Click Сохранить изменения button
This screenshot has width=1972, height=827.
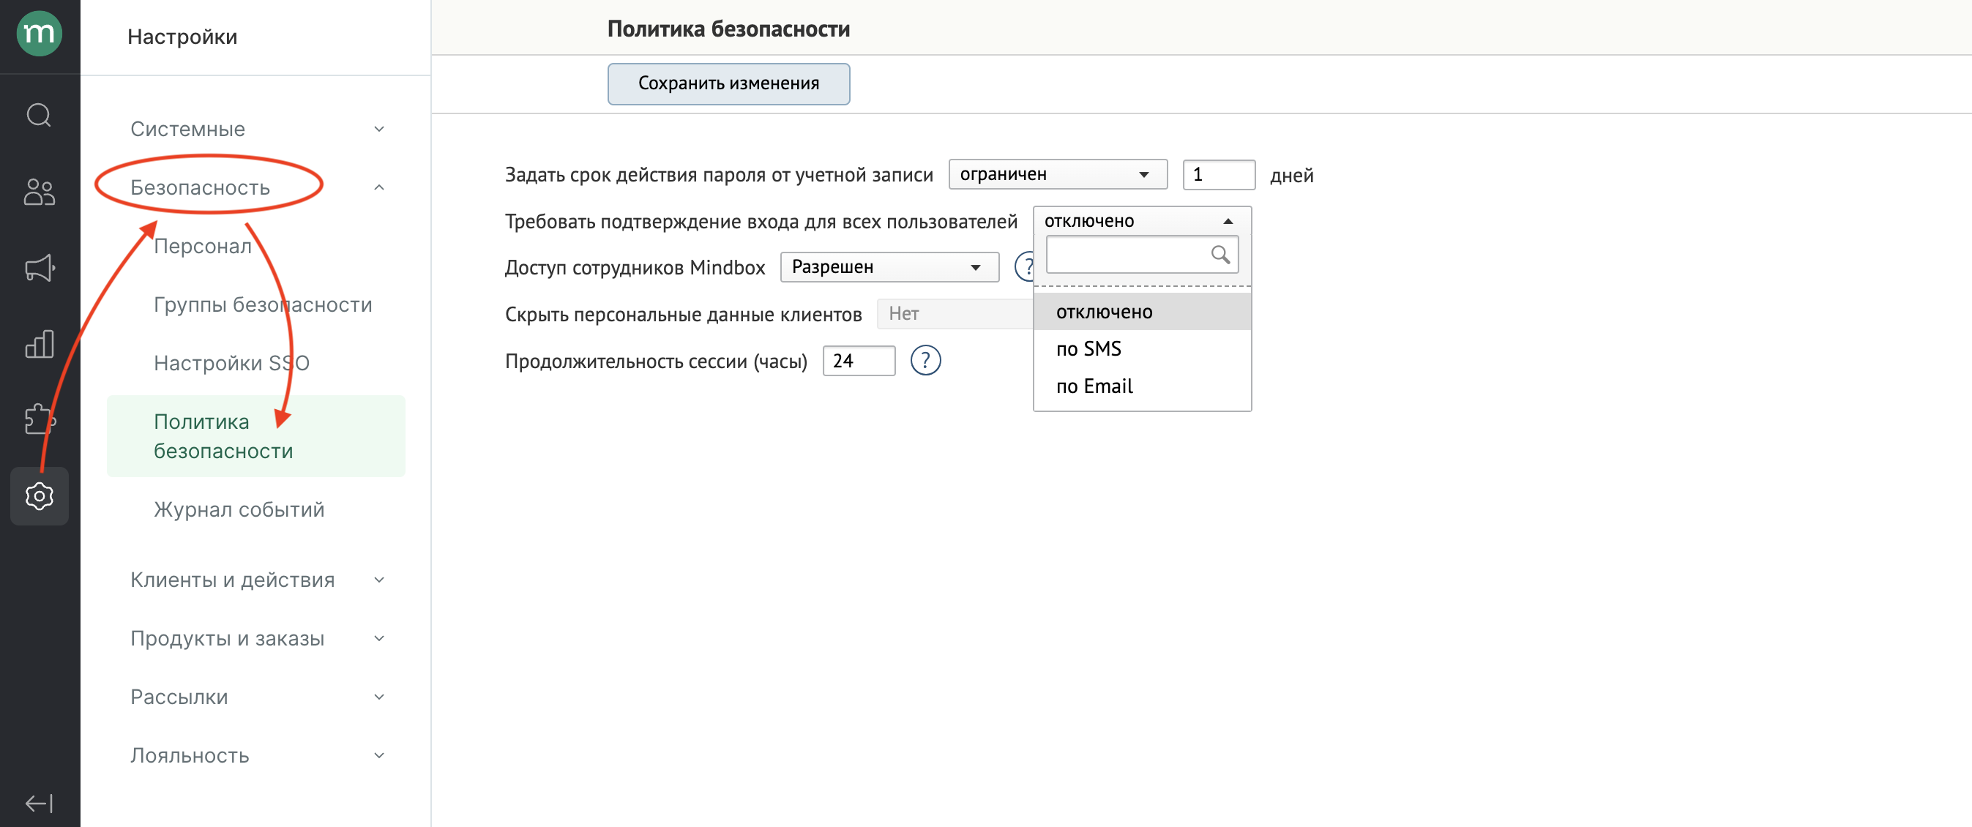(x=728, y=83)
